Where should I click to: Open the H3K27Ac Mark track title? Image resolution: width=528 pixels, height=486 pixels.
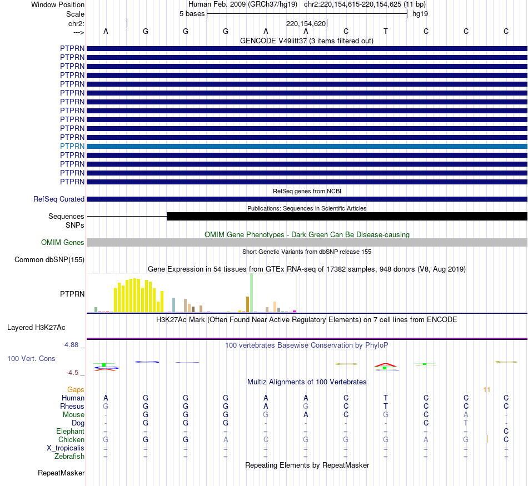click(306, 319)
